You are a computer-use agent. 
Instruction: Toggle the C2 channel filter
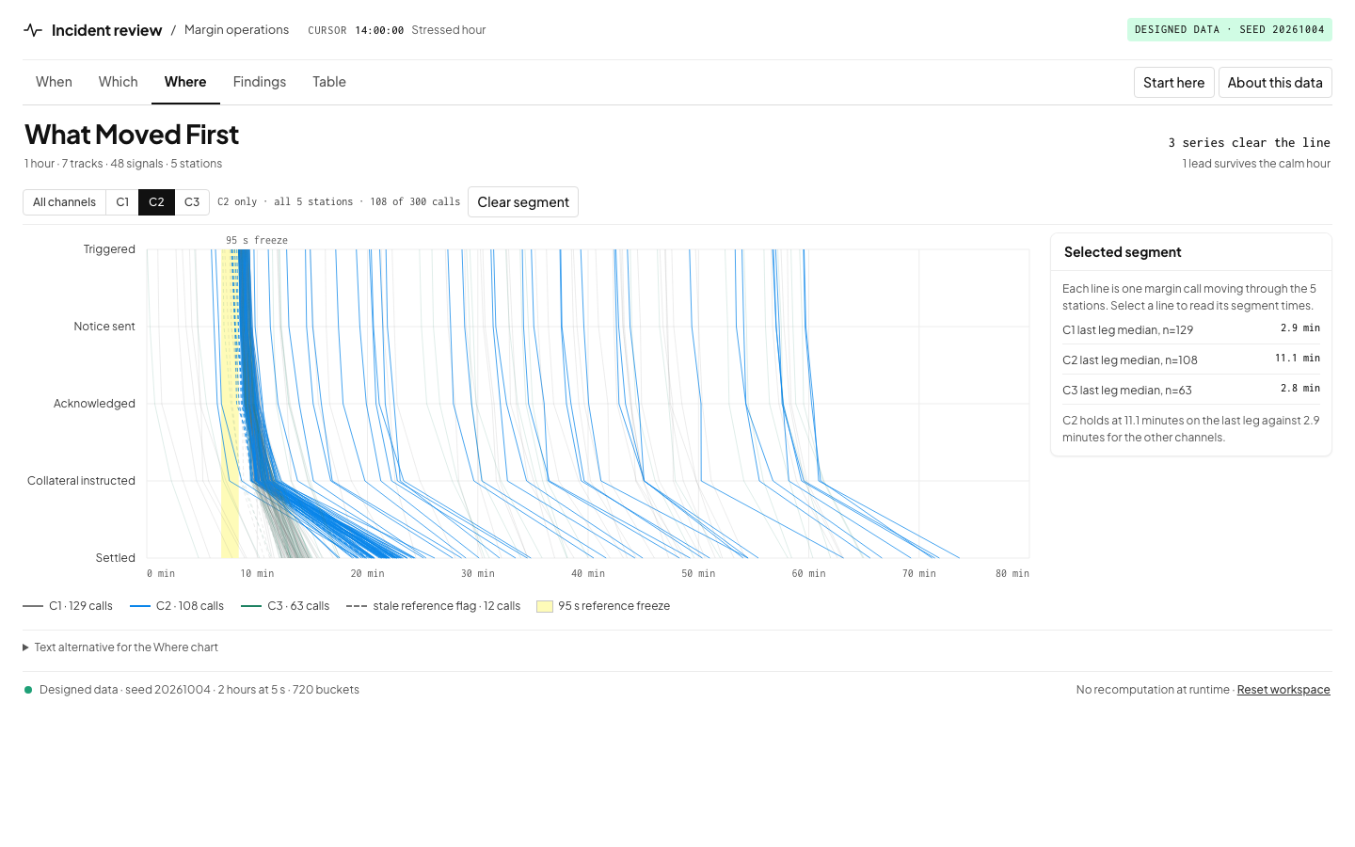156,202
